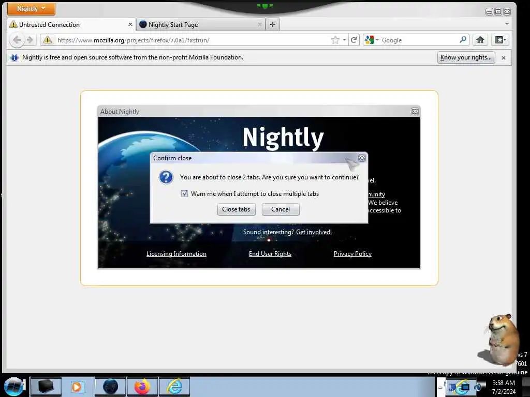Open the orange Nightly application menu
Viewport: 530px width, 397px height.
pyautogui.click(x=31, y=9)
